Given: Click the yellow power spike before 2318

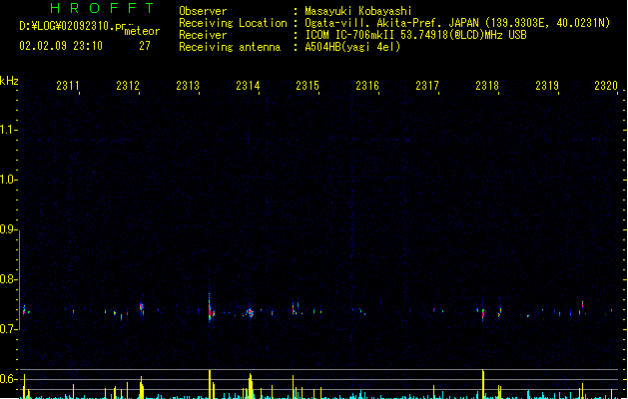Looking at the screenshot, I should 483,384.
